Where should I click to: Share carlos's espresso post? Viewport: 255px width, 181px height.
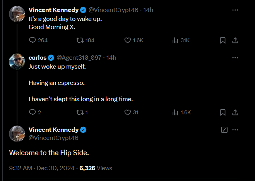234,112
